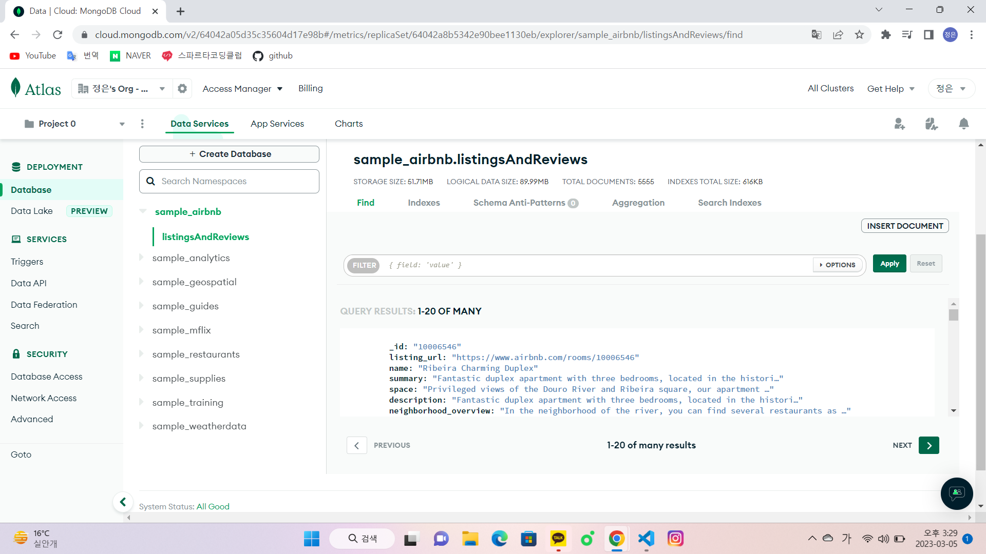
Task: Collapse the left sidebar arrow
Action: [x=123, y=502]
